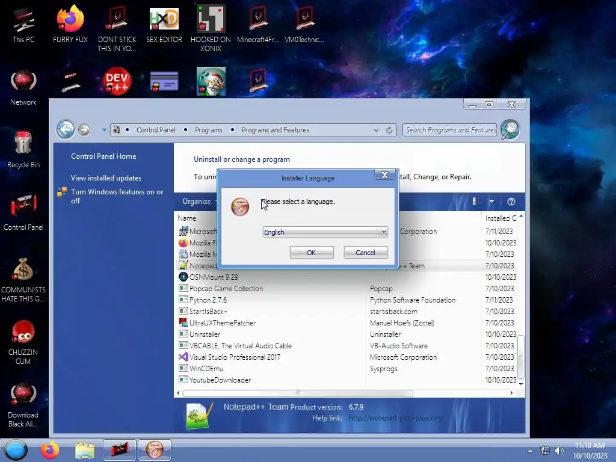The height and width of the screenshot is (462, 616).
Task: Open the English language dropdown
Action: click(325, 232)
